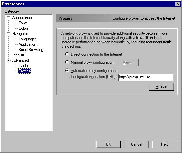
Task: Select the Identity category
Action: pyautogui.click(x=18, y=55)
